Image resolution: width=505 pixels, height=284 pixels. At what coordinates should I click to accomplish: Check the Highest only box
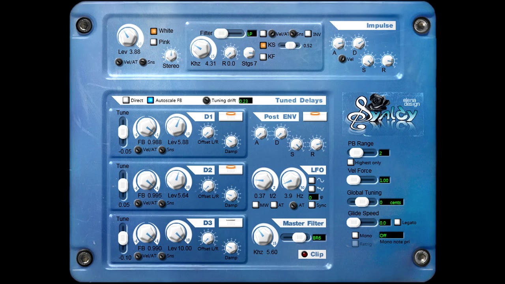(350, 162)
